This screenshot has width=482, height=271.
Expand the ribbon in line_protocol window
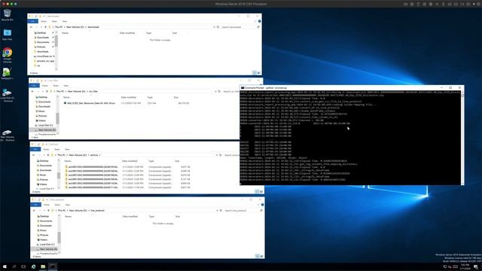[x=258, y=205]
